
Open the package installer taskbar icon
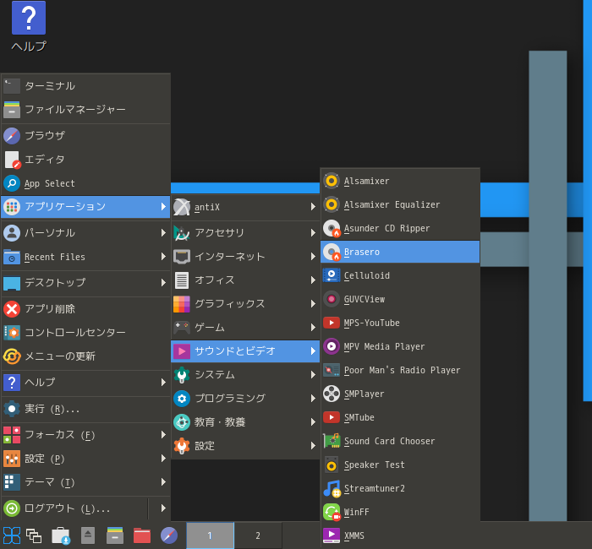point(61,535)
